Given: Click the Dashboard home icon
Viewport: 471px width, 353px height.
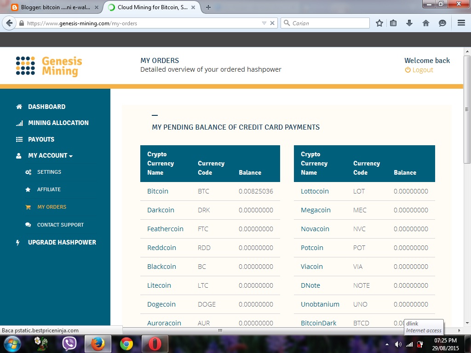Looking at the screenshot, I should (x=19, y=107).
